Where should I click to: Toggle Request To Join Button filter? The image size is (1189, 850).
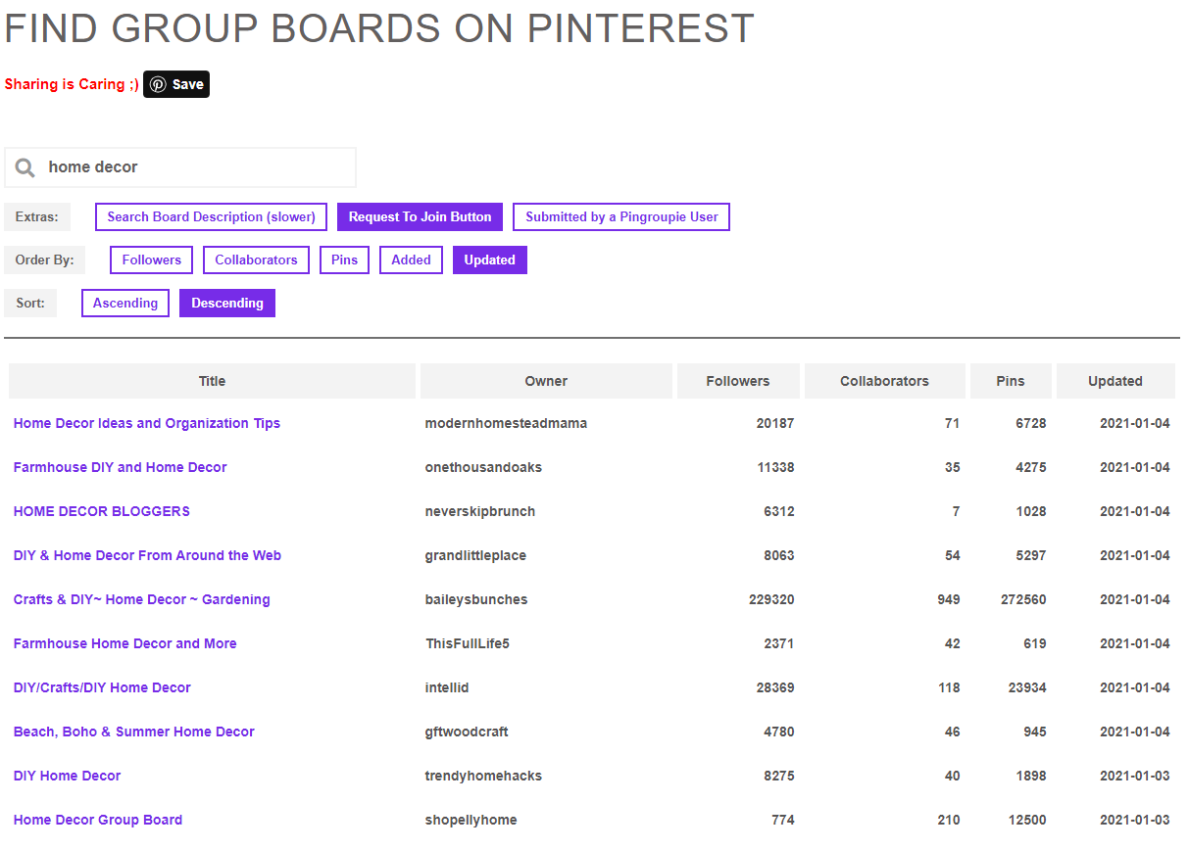(420, 217)
